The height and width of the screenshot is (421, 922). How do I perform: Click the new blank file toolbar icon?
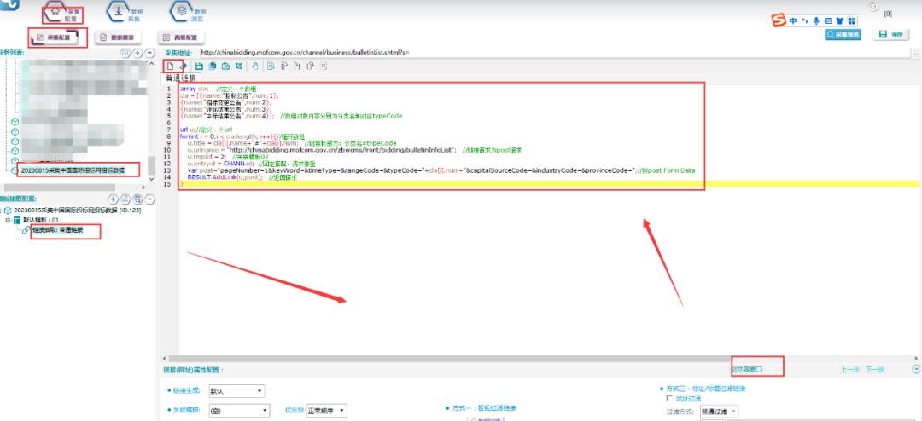170,66
